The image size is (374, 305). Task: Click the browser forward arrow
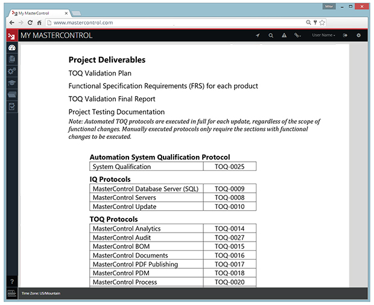point(21,23)
